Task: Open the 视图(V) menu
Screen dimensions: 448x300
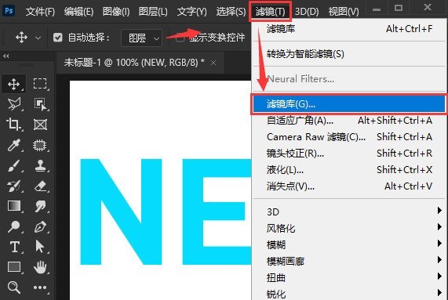Action: pos(344,12)
